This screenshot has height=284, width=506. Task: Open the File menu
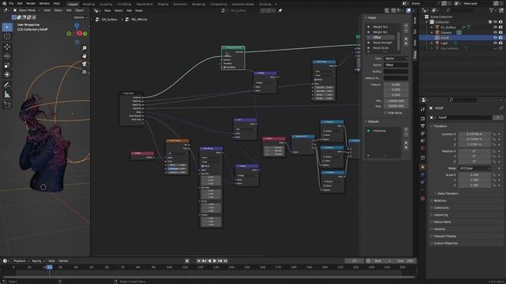[x=11, y=3]
